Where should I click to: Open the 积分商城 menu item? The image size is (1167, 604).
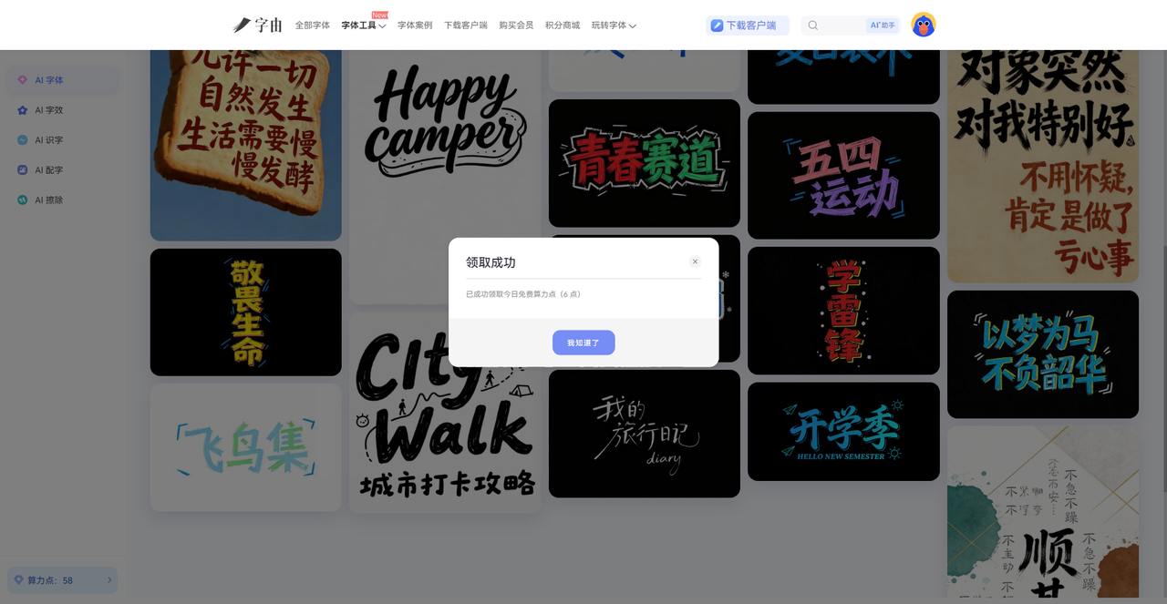[x=563, y=26]
